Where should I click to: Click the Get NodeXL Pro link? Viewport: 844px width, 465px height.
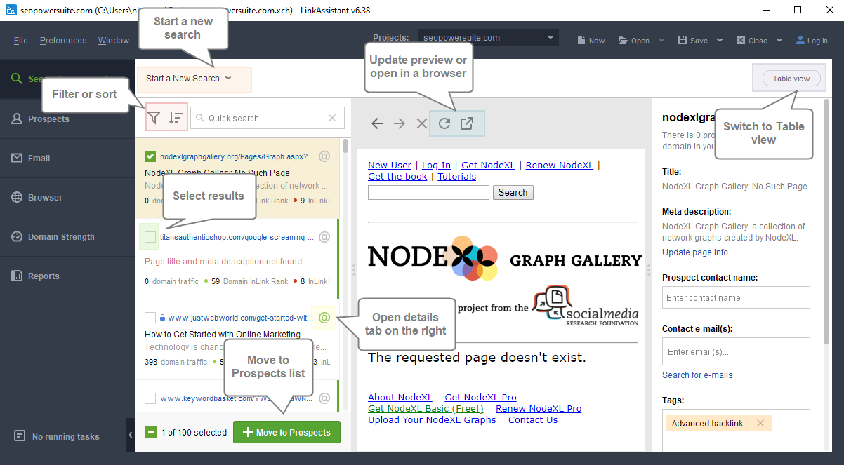pos(480,397)
